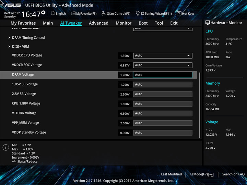Click the Memory heading in Hardware Monitor
Image resolution: width=247 pixels, height=185 pixels.
point(213,83)
